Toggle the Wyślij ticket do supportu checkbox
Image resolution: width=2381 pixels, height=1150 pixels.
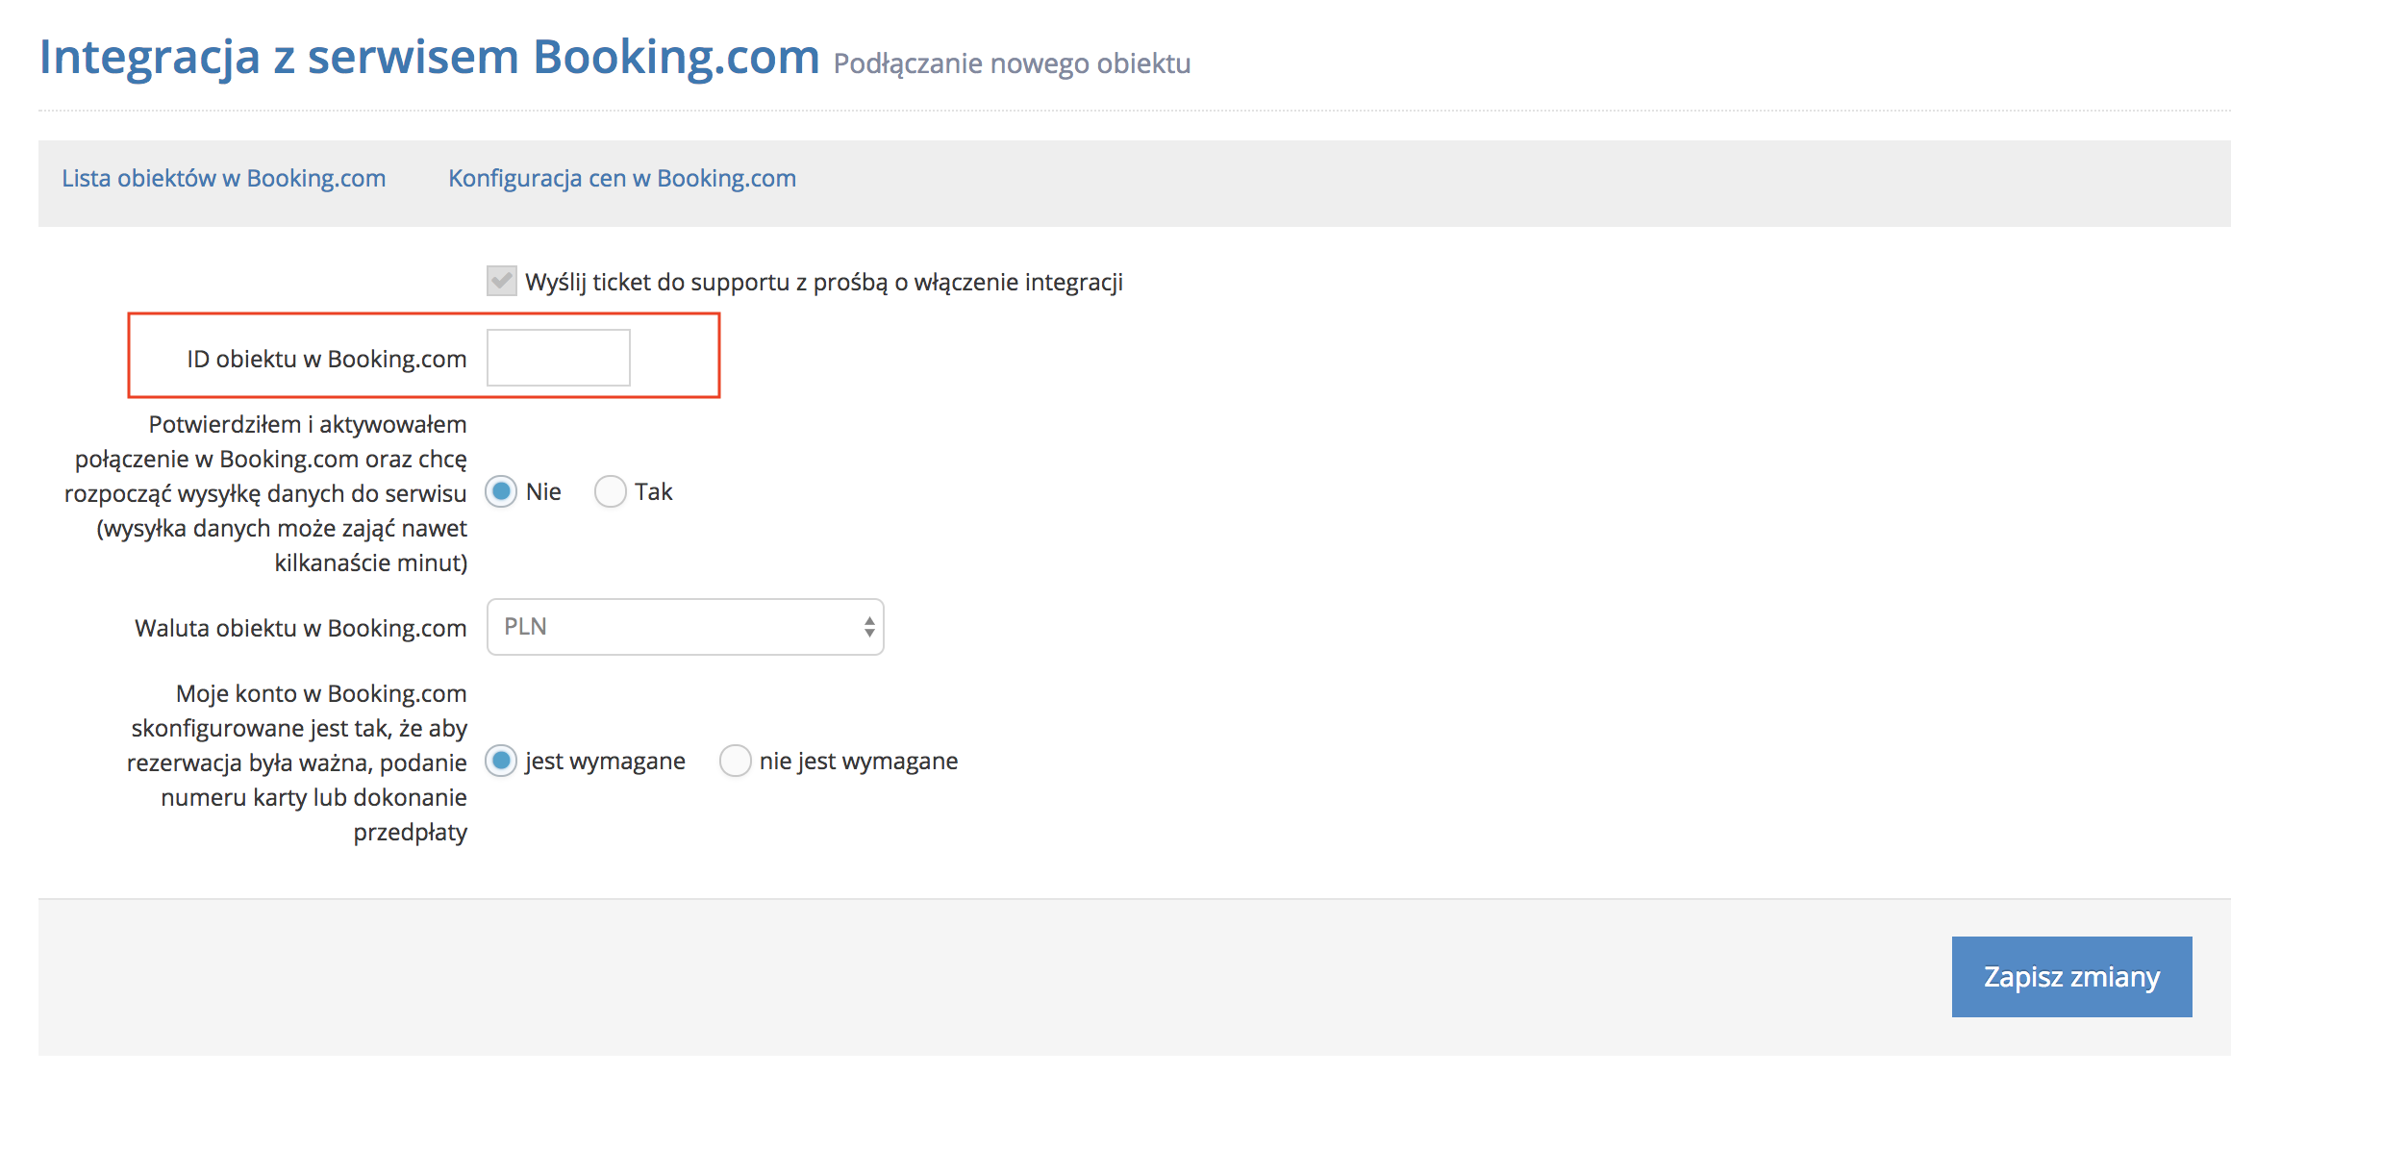pos(501,281)
